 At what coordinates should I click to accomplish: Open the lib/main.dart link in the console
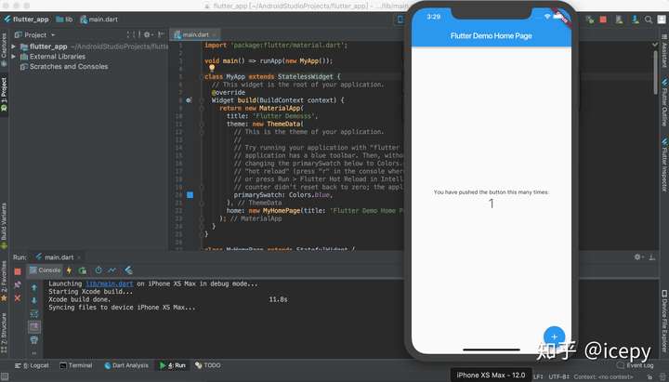click(110, 283)
